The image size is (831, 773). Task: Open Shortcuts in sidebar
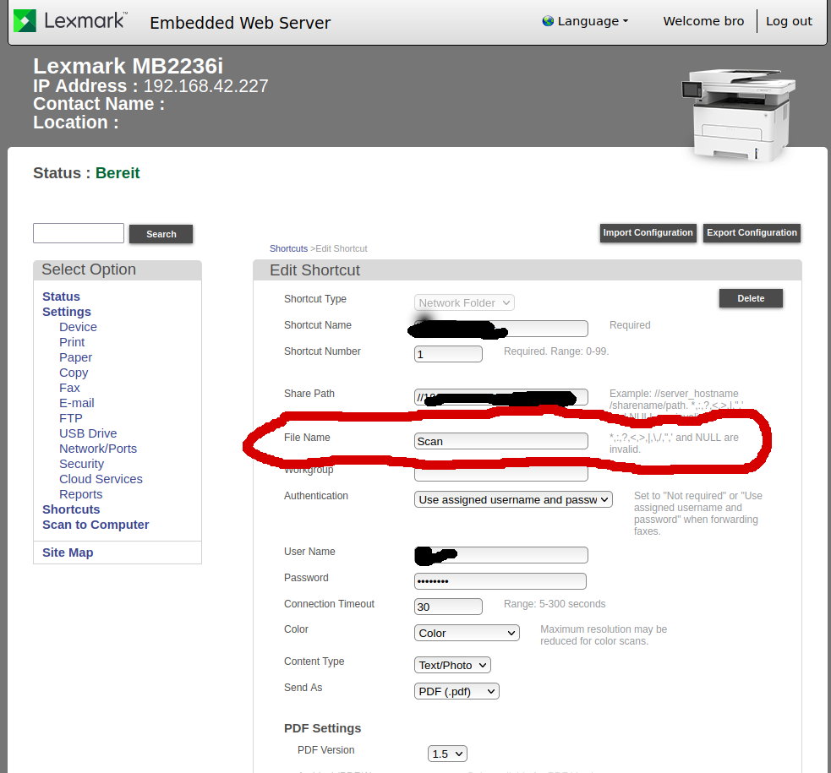[x=71, y=509]
